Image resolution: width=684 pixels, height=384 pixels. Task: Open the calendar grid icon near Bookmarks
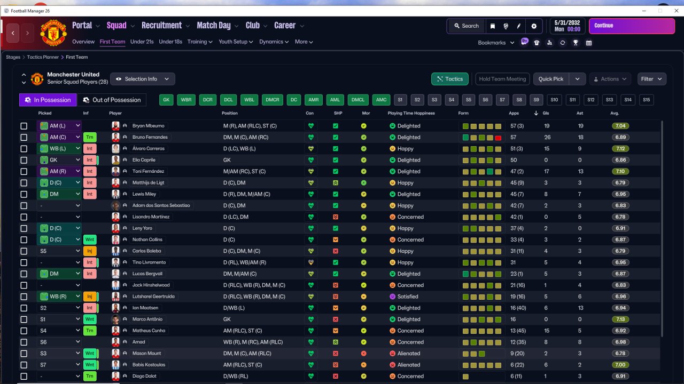tap(588, 43)
